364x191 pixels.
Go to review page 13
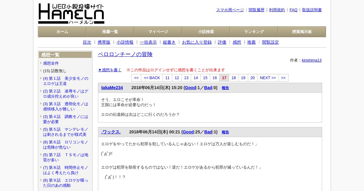point(186,78)
